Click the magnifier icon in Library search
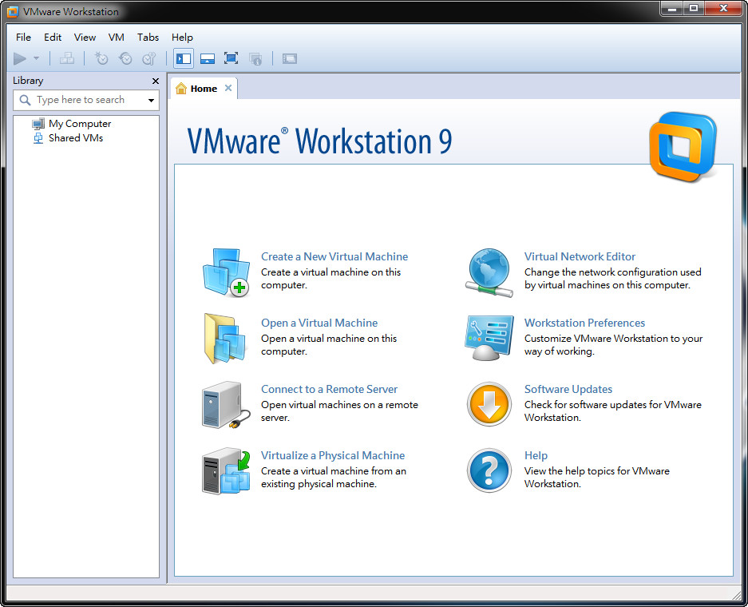 [25, 100]
